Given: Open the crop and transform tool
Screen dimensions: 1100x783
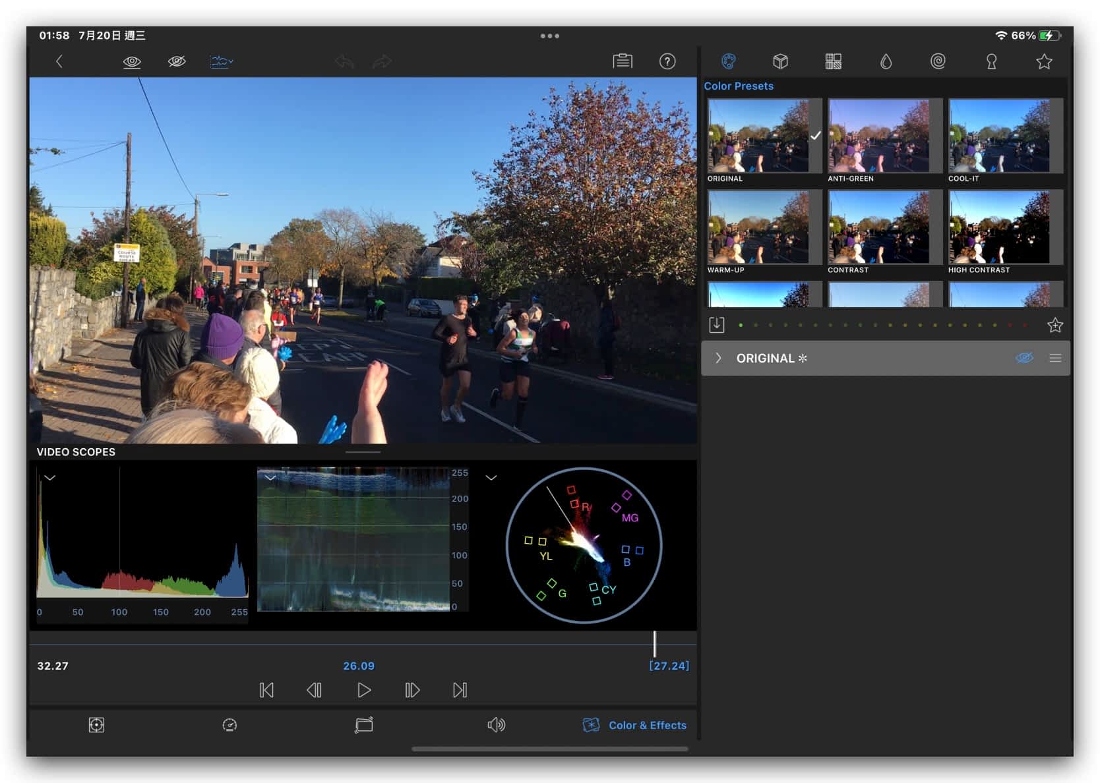Looking at the screenshot, I should (363, 725).
